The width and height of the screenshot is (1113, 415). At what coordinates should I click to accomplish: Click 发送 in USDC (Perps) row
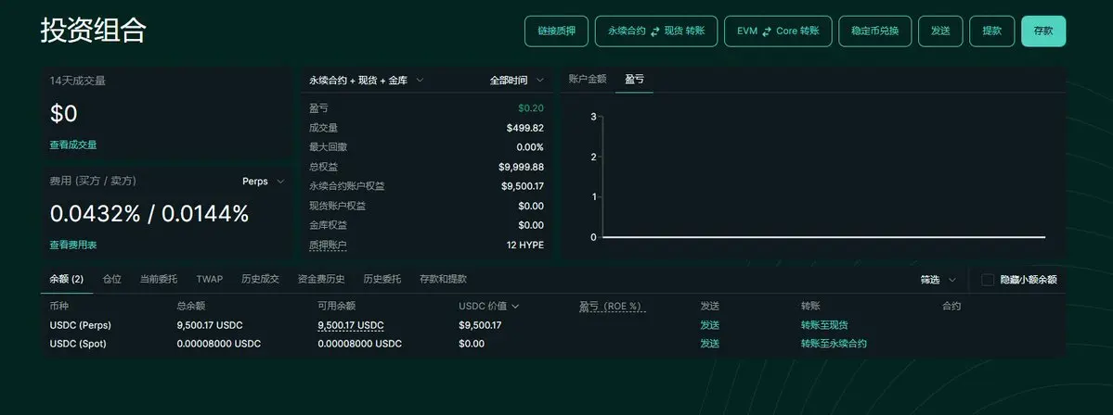pos(710,325)
